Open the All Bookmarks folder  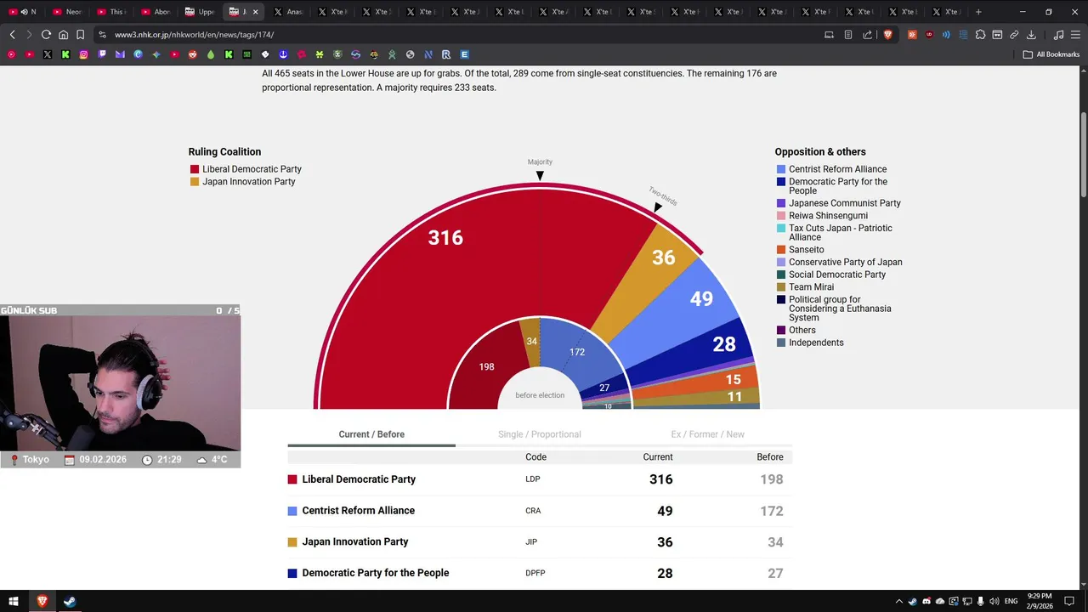pos(1051,54)
